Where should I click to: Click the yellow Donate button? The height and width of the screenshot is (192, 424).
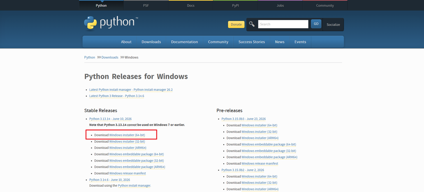coord(236,24)
